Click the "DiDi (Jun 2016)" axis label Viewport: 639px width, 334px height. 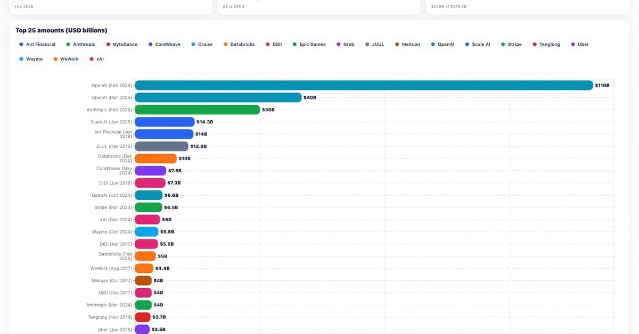click(116, 183)
